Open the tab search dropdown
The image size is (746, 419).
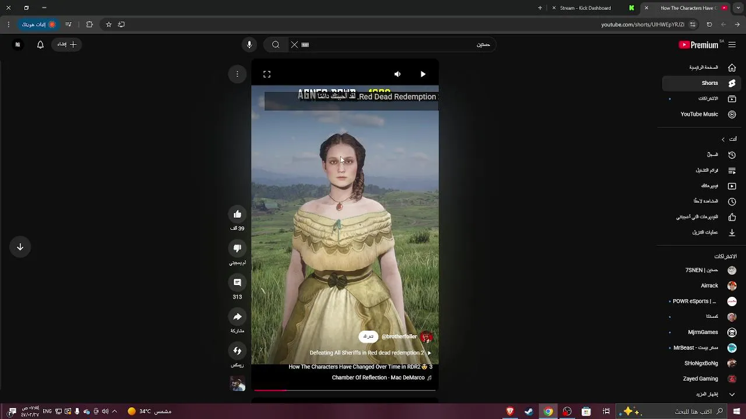pos(738,8)
